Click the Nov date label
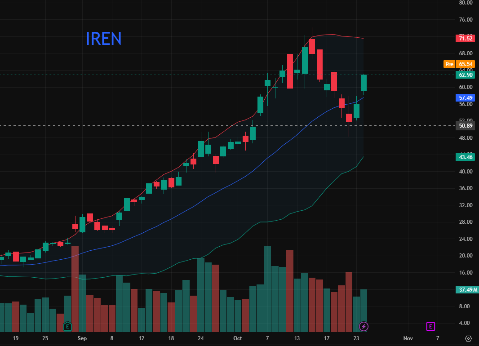 [x=408, y=338]
